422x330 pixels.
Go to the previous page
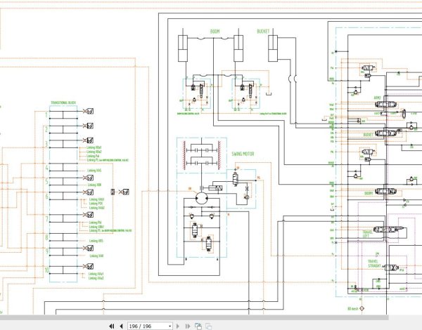coord(121,326)
